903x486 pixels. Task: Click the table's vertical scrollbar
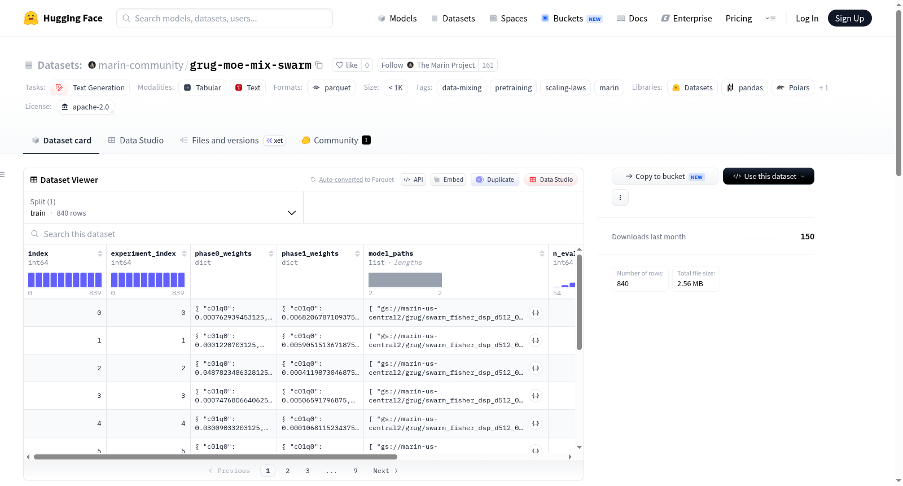pos(579,302)
